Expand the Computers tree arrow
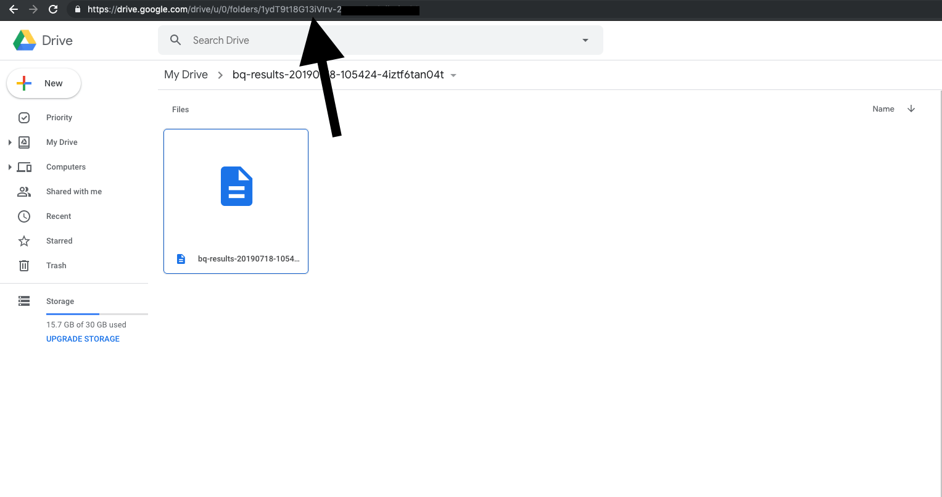The width and height of the screenshot is (942, 497). point(9,167)
